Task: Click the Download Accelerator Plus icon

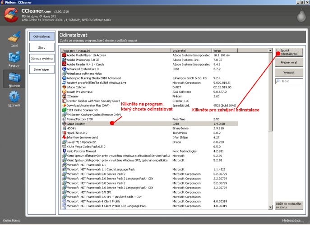Action: tap(64, 106)
